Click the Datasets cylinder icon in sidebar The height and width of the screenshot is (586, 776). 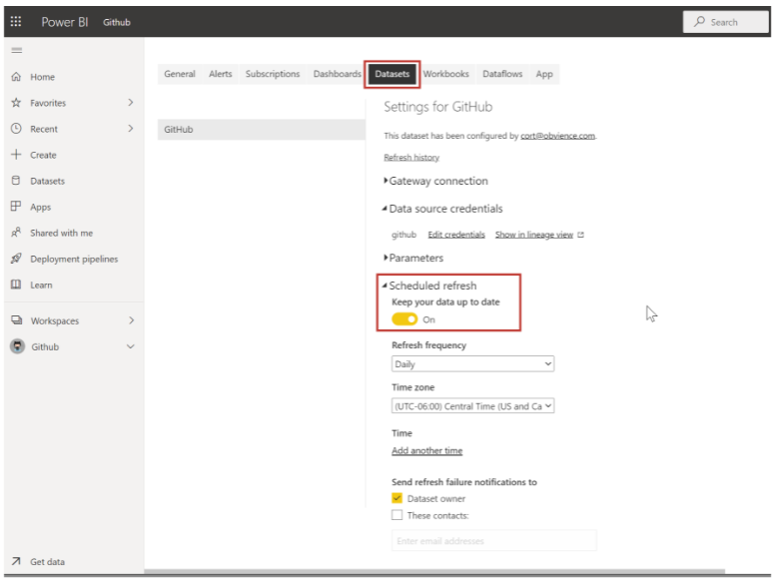[x=16, y=181]
